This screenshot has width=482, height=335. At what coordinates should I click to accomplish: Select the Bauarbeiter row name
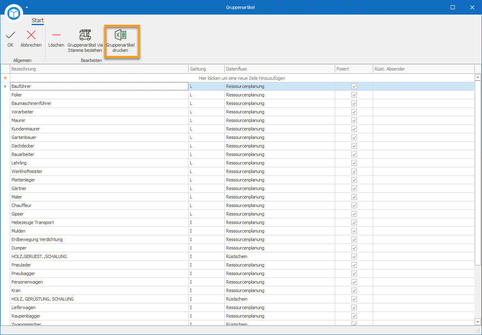click(x=23, y=154)
